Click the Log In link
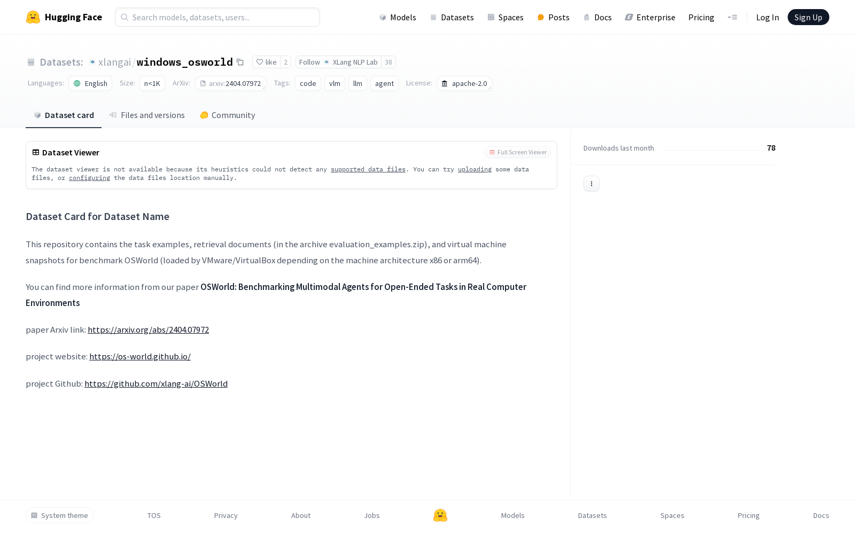 (x=767, y=17)
